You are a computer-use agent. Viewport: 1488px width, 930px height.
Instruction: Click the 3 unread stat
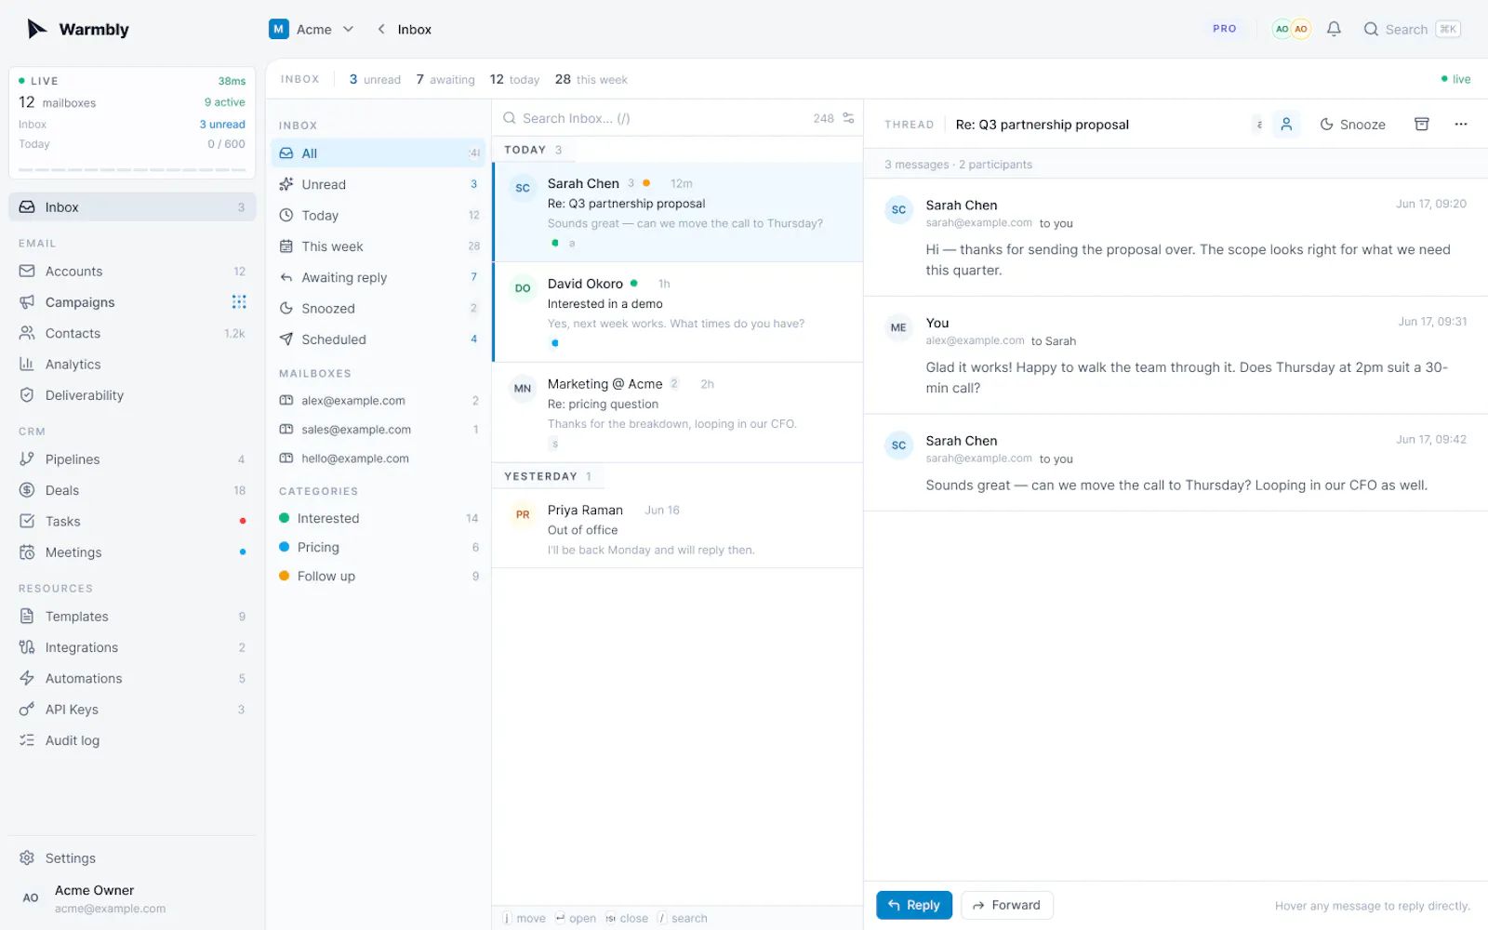point(375,79)
